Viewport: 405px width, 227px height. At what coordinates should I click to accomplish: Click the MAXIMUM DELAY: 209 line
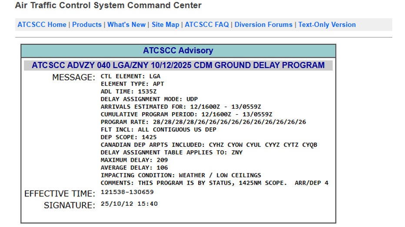(134, 160)
